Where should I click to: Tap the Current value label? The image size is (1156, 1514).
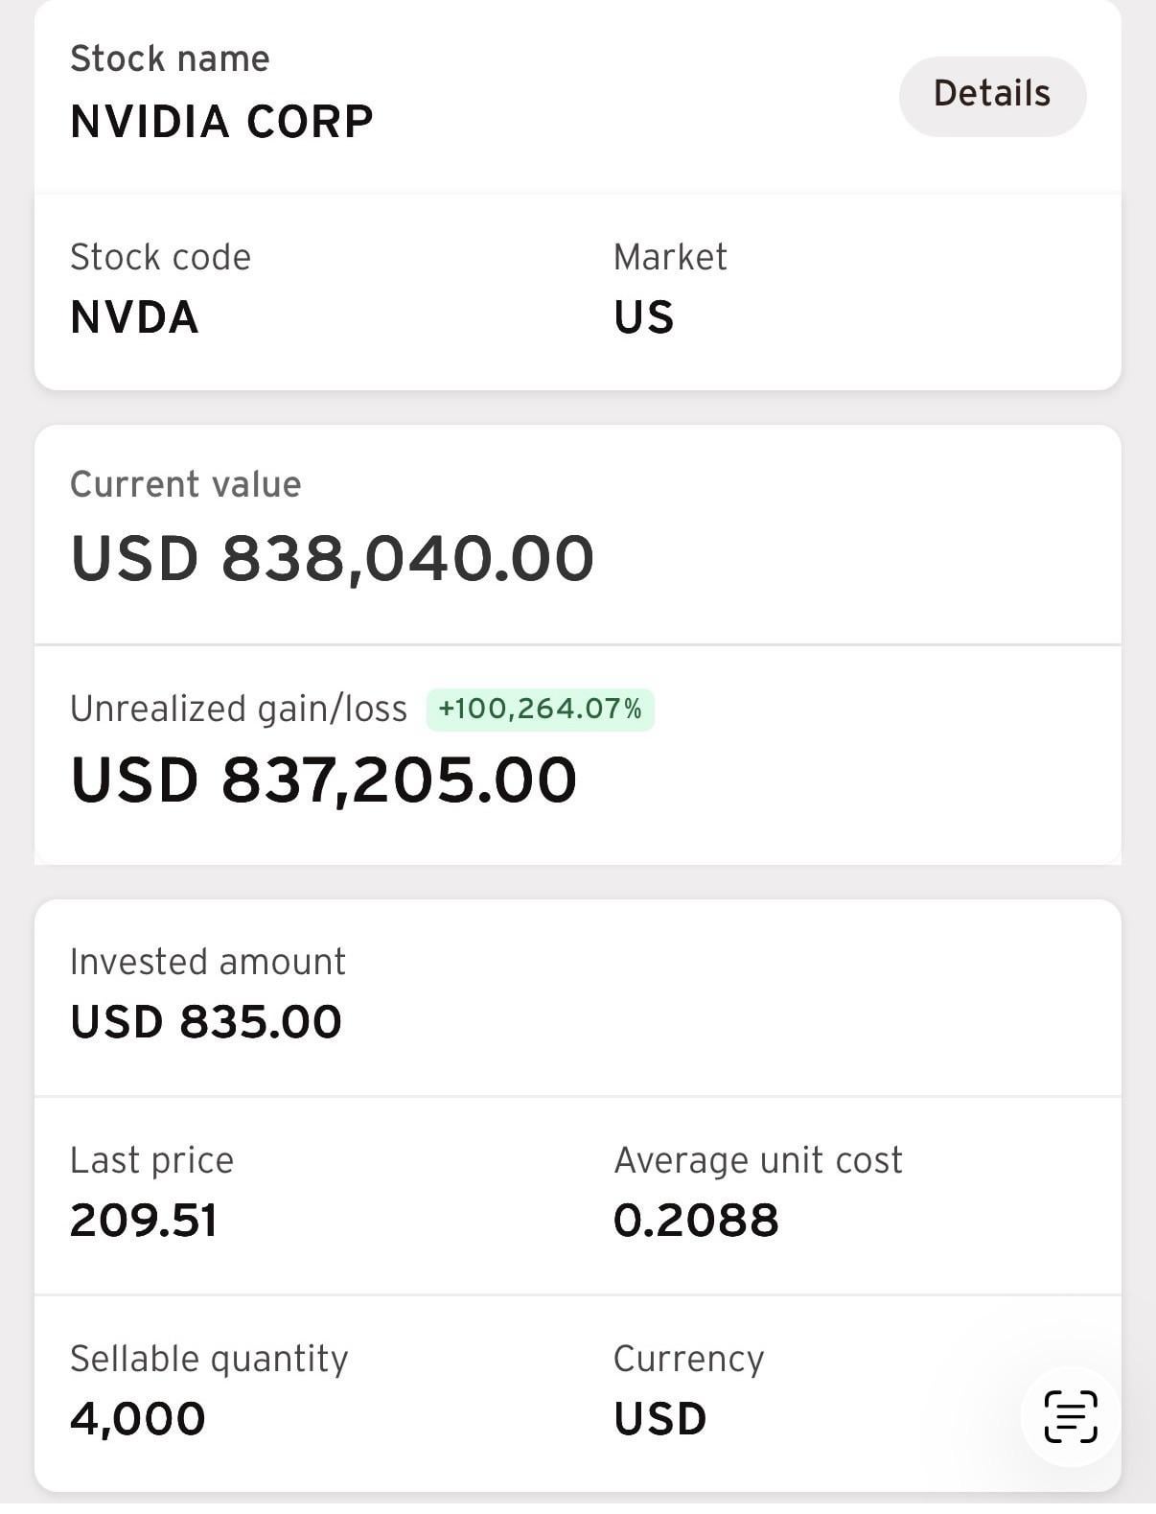tap(185, 484)
